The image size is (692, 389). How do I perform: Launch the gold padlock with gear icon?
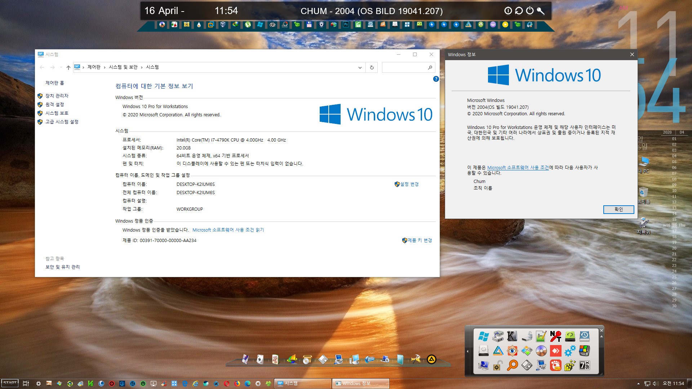(498, 365)
